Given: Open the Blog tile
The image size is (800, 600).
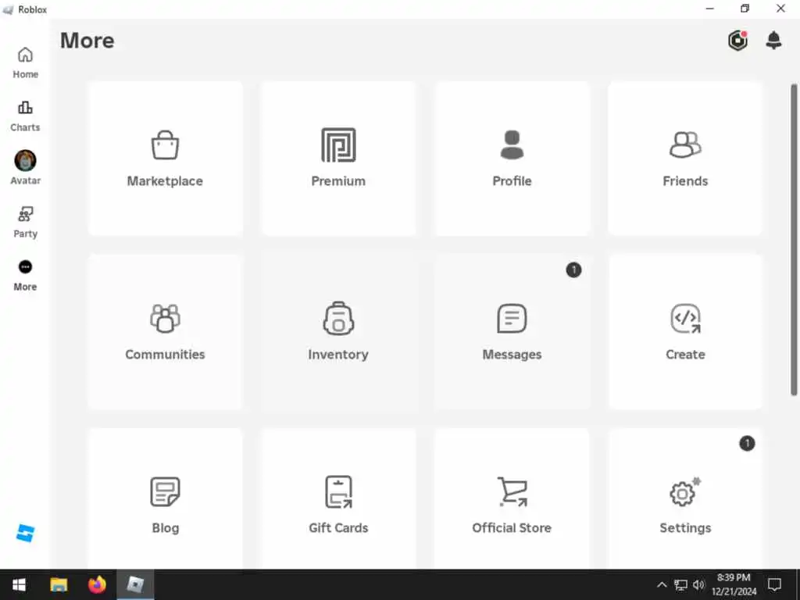Looking at the screenshot, I should click(x=165, y=499).
